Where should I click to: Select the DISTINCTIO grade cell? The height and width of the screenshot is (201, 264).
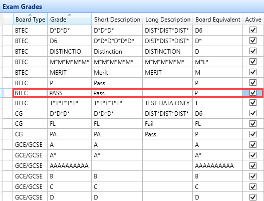69,52
